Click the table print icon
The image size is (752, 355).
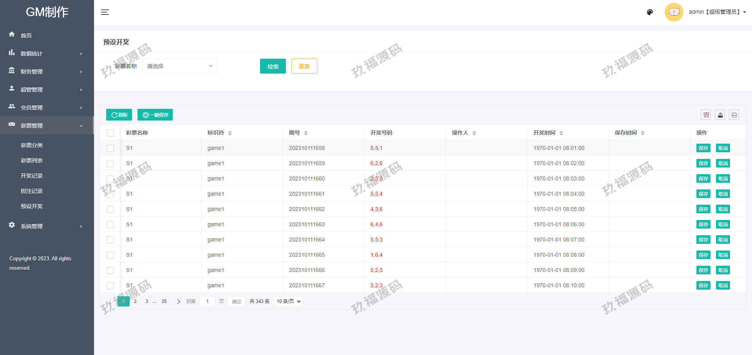pos(734,115)
